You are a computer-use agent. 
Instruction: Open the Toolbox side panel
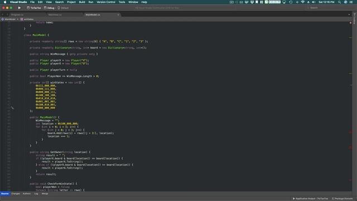pyautogui.click(x=355, y=18)
